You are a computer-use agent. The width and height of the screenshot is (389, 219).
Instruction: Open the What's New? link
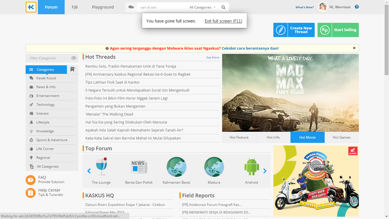coord(305,7)
